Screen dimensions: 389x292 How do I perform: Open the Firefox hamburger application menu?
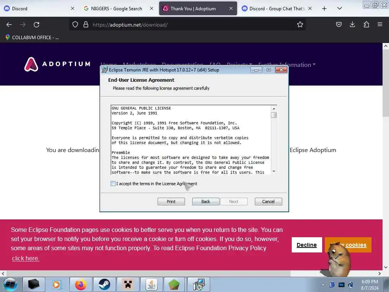(380, 24)
